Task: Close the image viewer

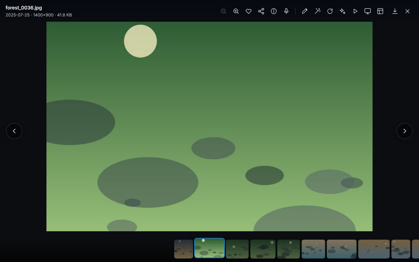Action: 407,11
